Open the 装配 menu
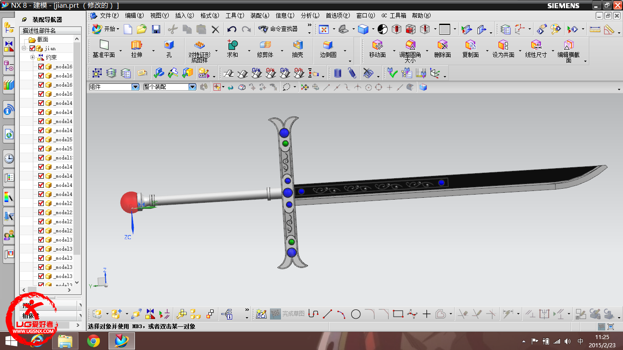 pyautogui.click(x=260, y=15)
